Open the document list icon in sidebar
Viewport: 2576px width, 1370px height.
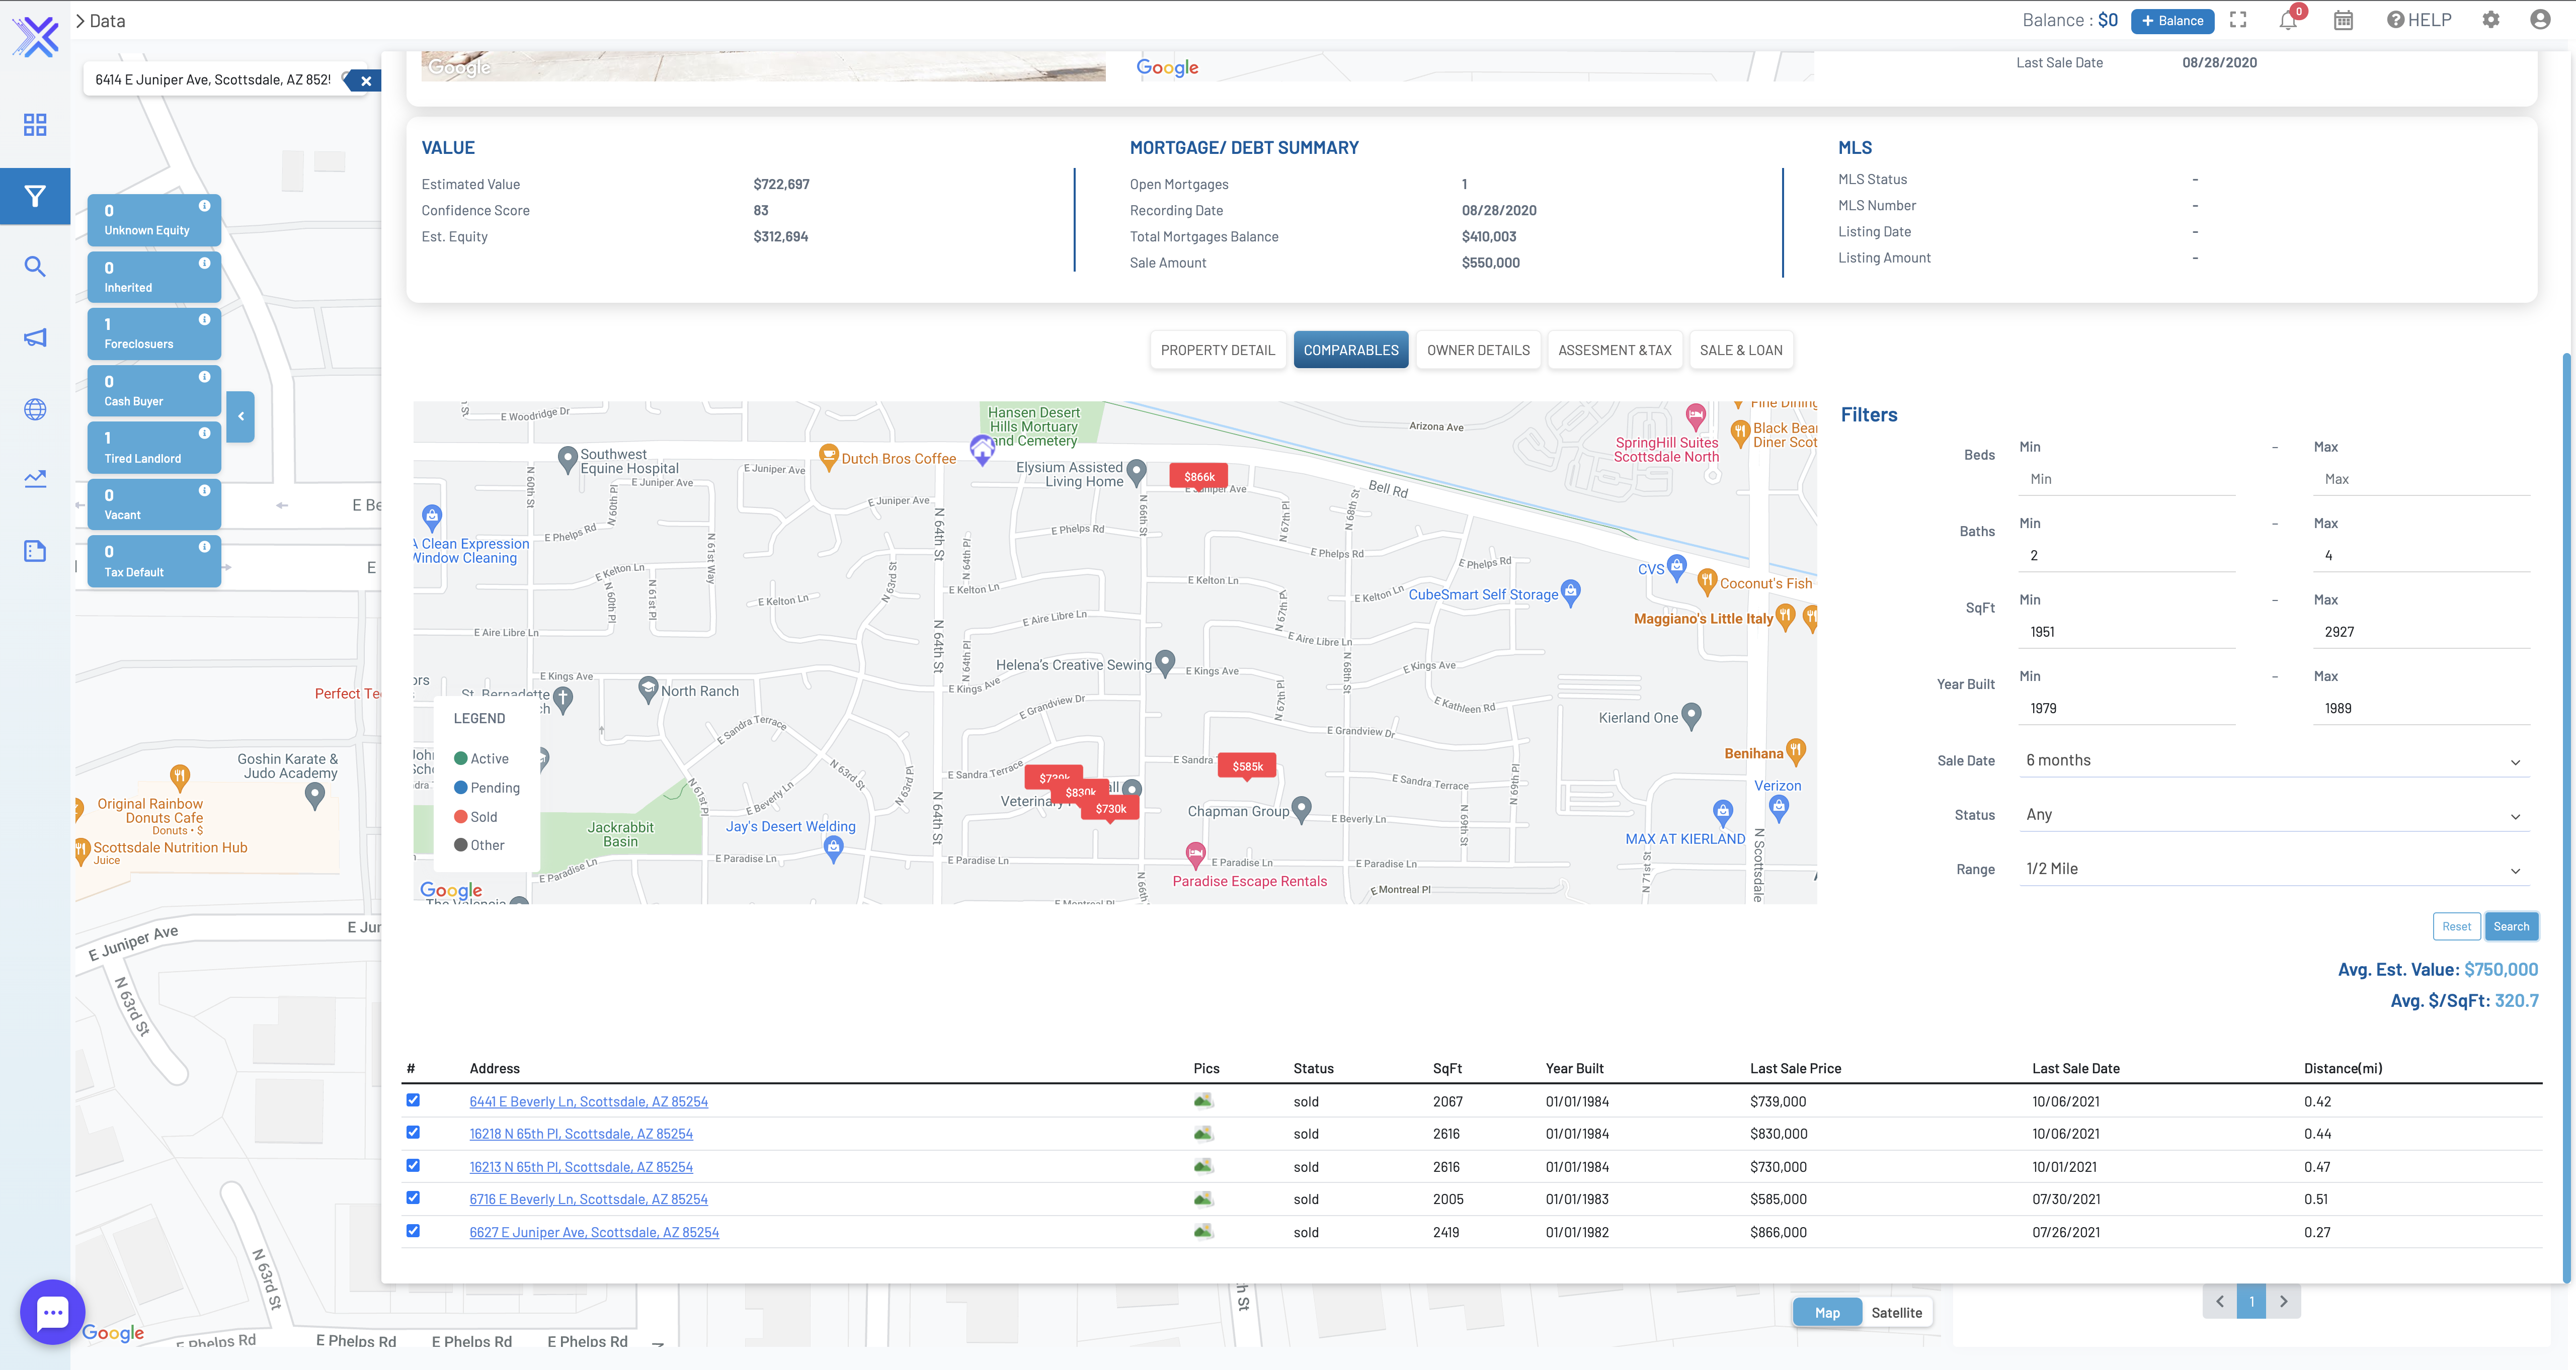coord(35,551)
